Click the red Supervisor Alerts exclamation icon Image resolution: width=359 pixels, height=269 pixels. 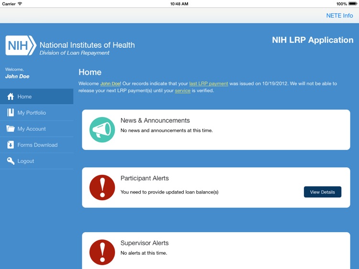click(102, 252)
